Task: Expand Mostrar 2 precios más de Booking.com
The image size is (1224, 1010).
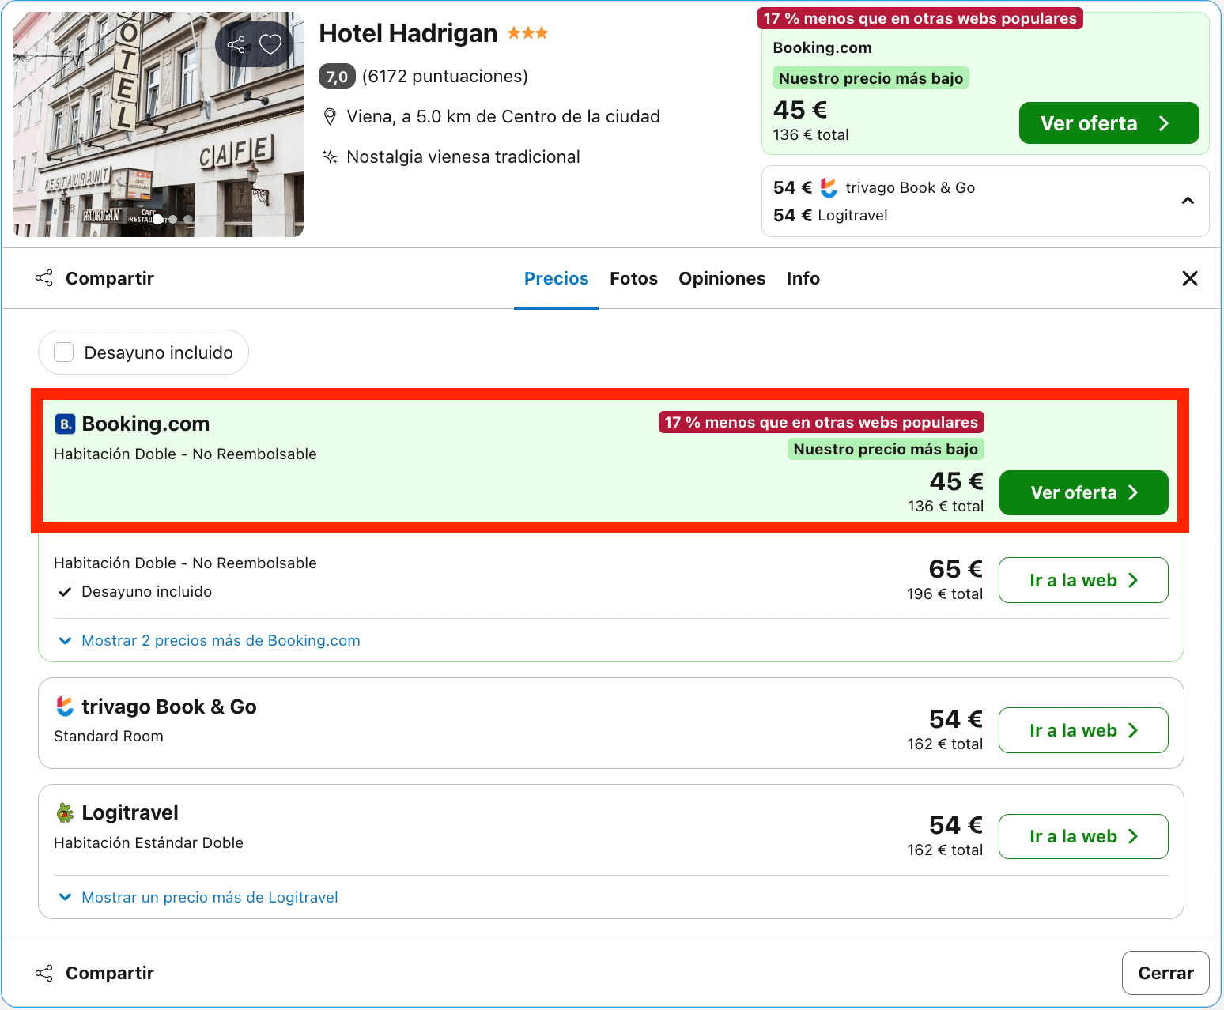Action: pos(210,641)
